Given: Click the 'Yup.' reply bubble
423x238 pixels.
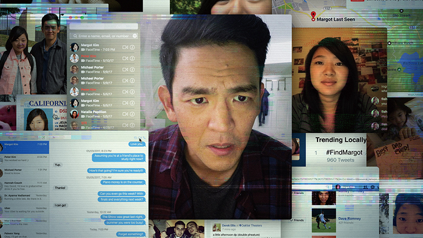Looking at the screenshot, I should point(57,165).
